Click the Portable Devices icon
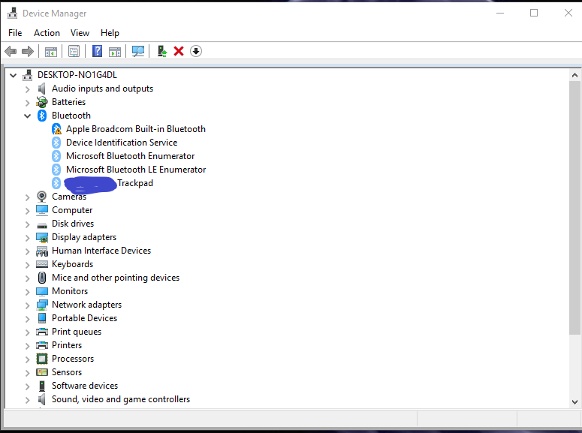The width and height of the screenshot is (582, 433). tap(42, 318)
